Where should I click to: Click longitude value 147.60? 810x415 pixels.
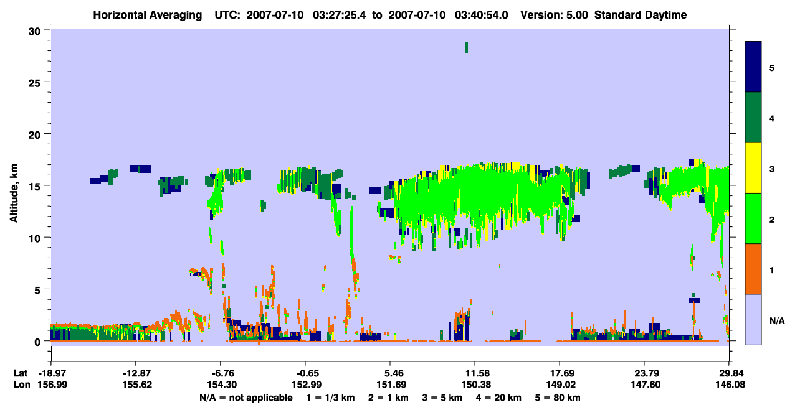tap(644, 385)
